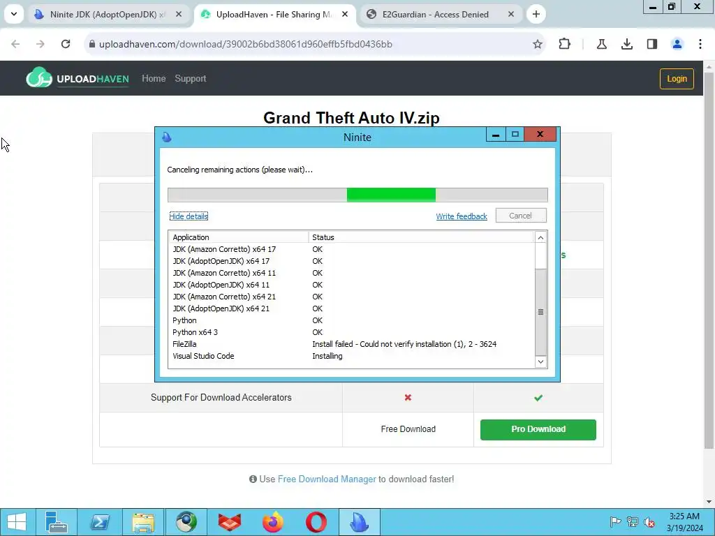Open Home in UploadHaven navbar

pyautogui.click(x=154, y=78)
